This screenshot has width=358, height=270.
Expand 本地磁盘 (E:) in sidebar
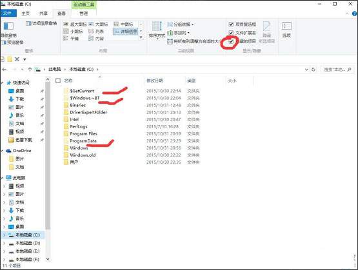coord(4,251)
